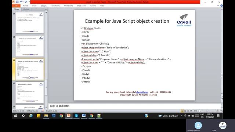Click thumbnail pane scroll up arrow
Screen dimensions: 235x132
[x=46, y=12]
